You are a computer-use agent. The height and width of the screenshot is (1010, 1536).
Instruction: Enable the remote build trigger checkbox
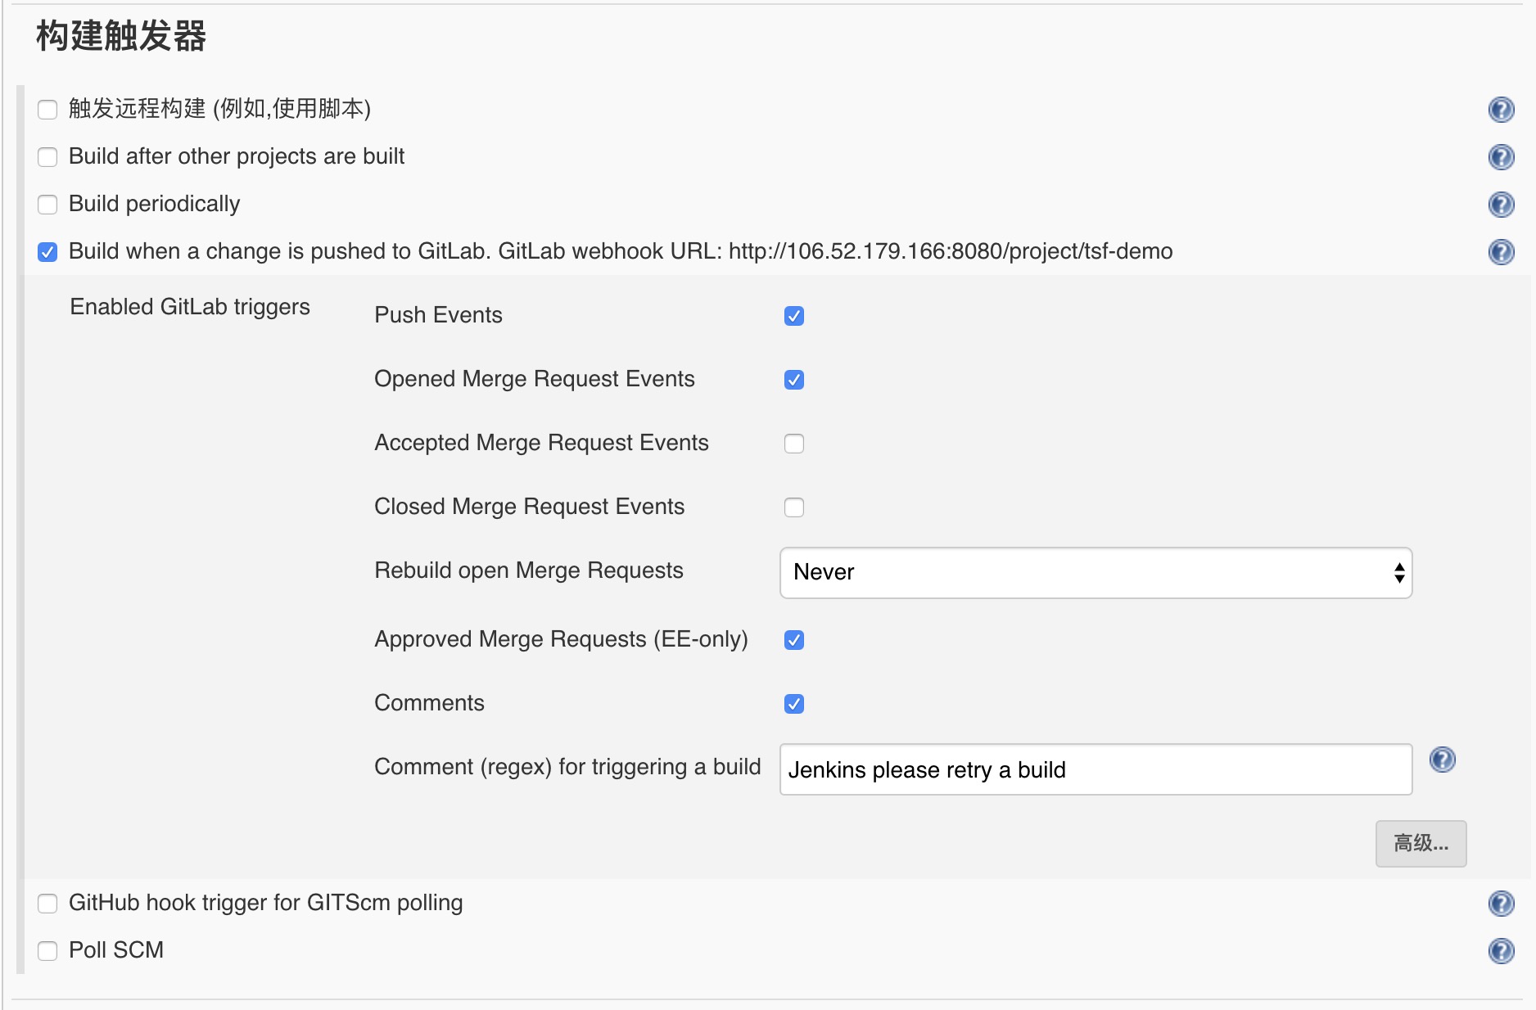pos(47,110)
